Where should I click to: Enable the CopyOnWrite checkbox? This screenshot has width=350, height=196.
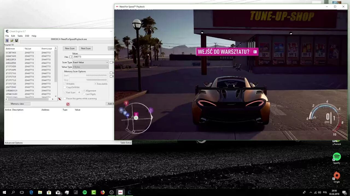(x=65, y=87)
